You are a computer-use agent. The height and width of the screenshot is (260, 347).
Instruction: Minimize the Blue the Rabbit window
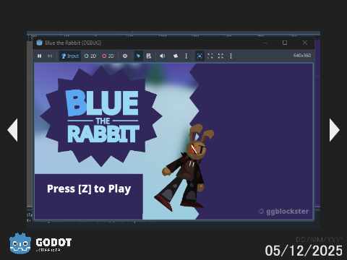(x=265, y=43)
